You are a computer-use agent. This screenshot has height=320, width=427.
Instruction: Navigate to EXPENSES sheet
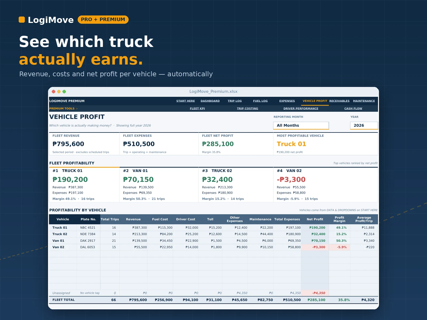click(x=287, y=101)
